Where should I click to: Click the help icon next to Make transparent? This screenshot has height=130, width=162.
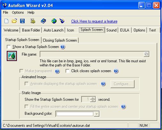click(57, 71)
